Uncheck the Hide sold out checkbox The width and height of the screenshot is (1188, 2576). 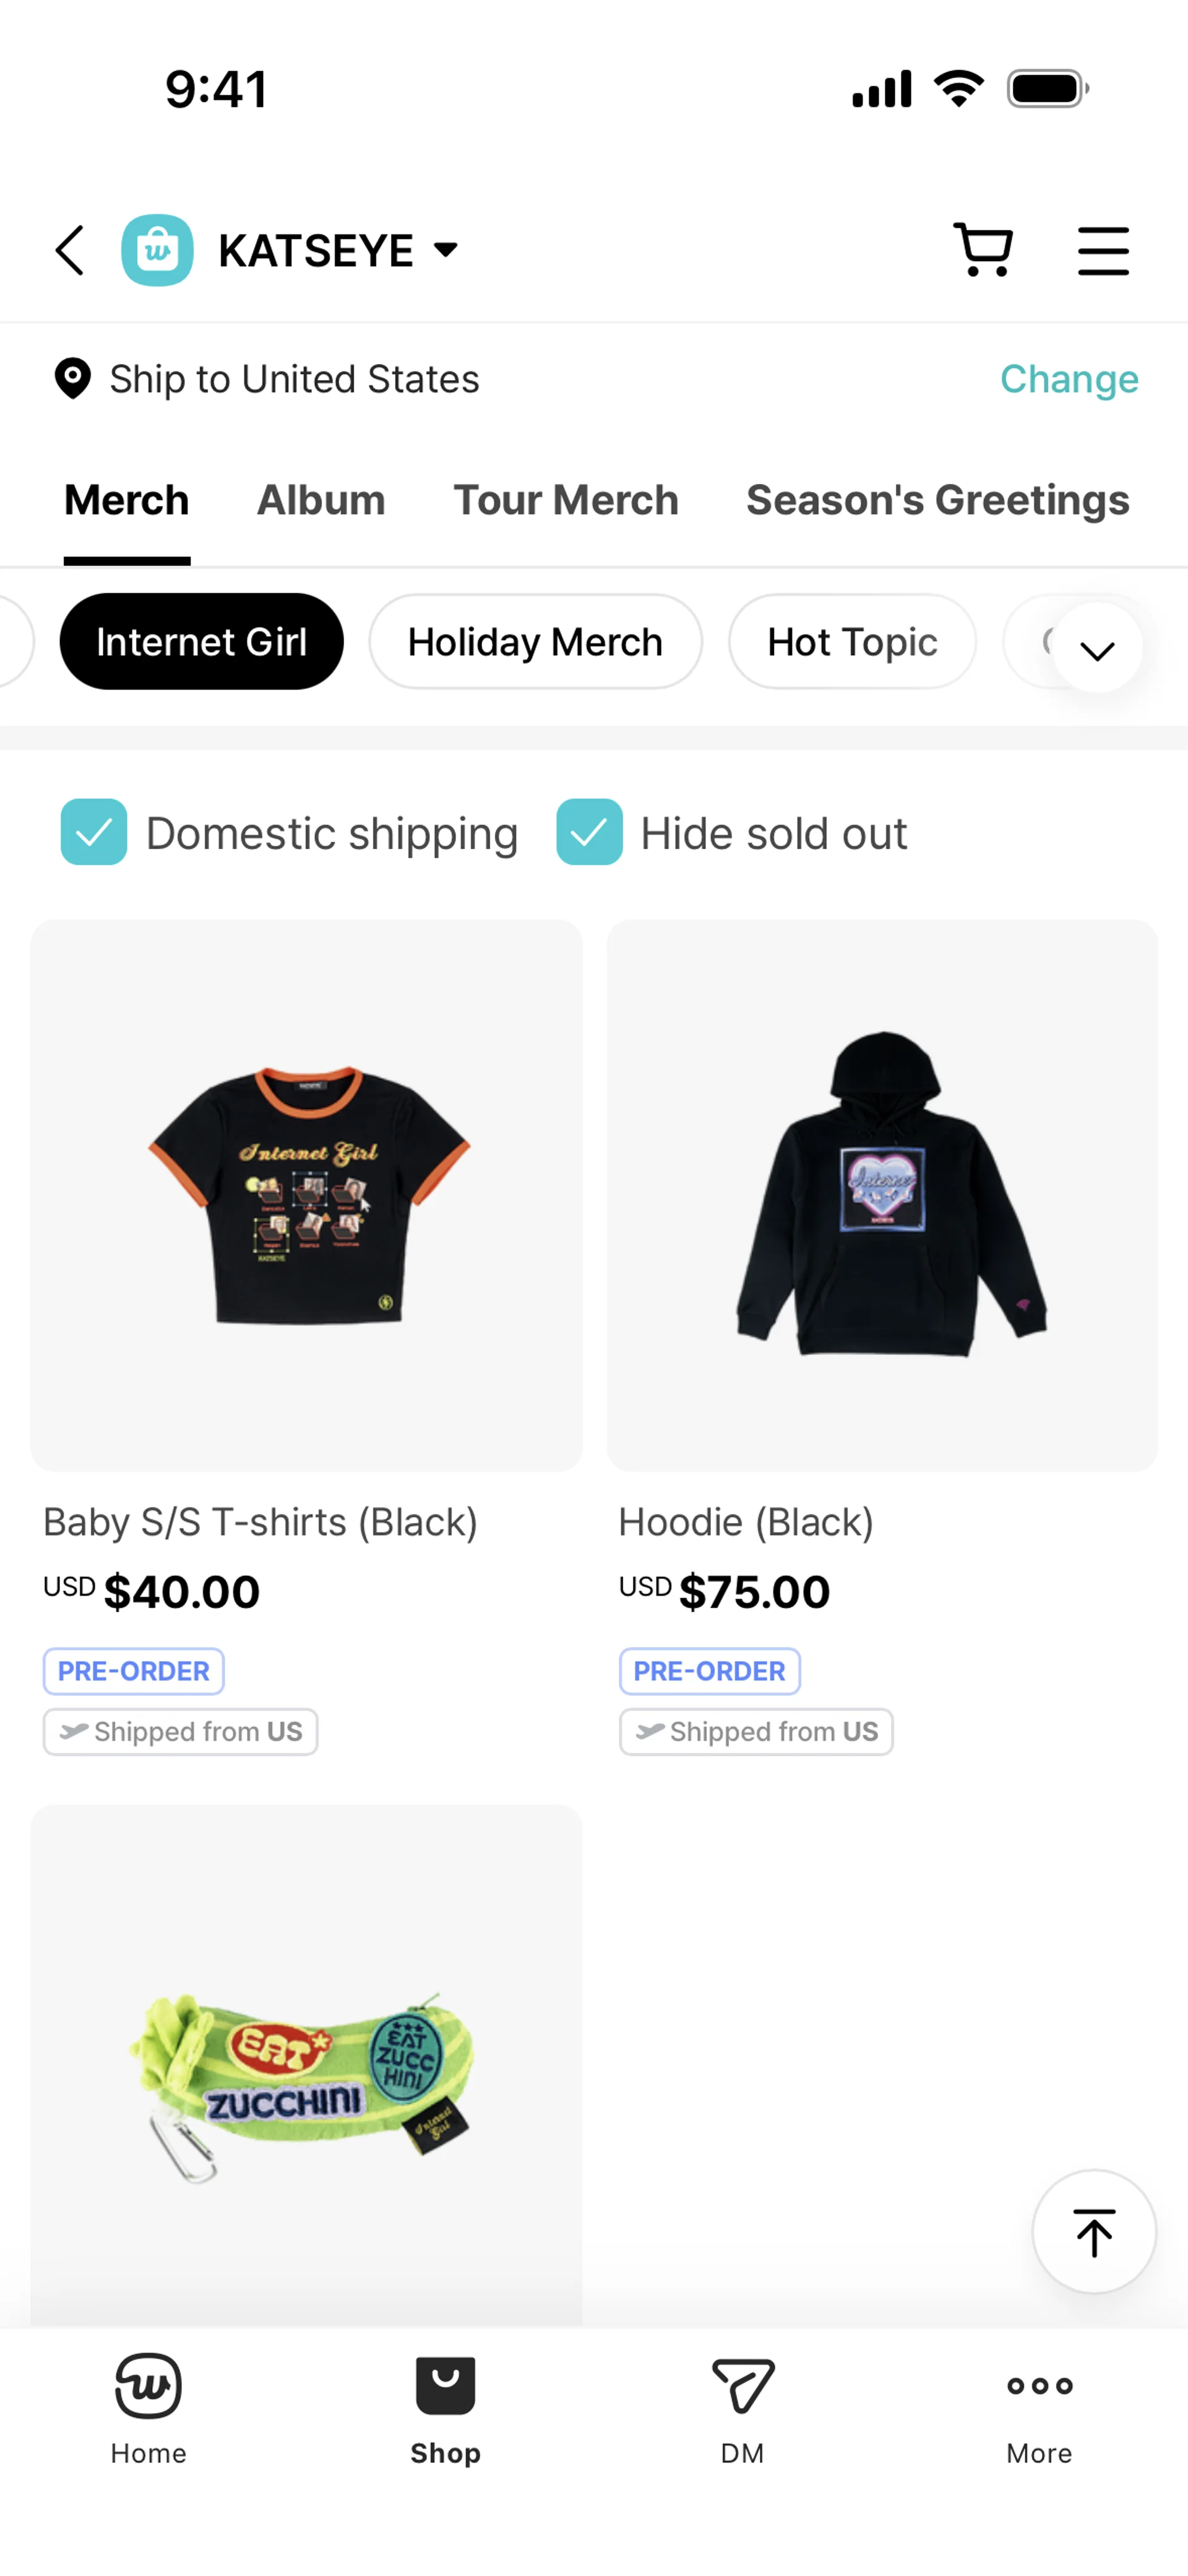[x=589, y=832]
